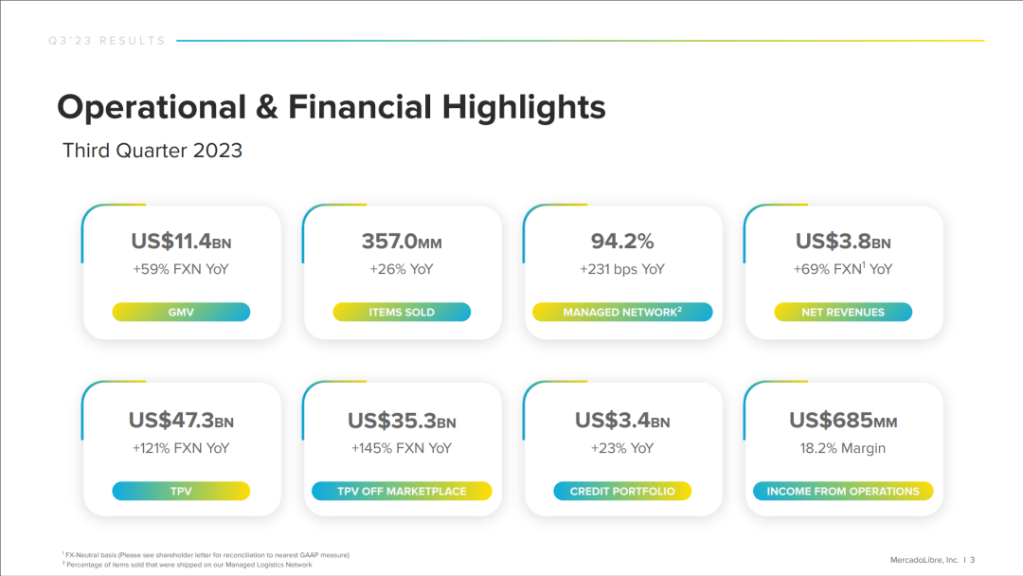Image resolution: width=1023 pixels, height=576 pixels.
Task: Click the 94.2% managed network figure
Action: click(x=622, y=242)
